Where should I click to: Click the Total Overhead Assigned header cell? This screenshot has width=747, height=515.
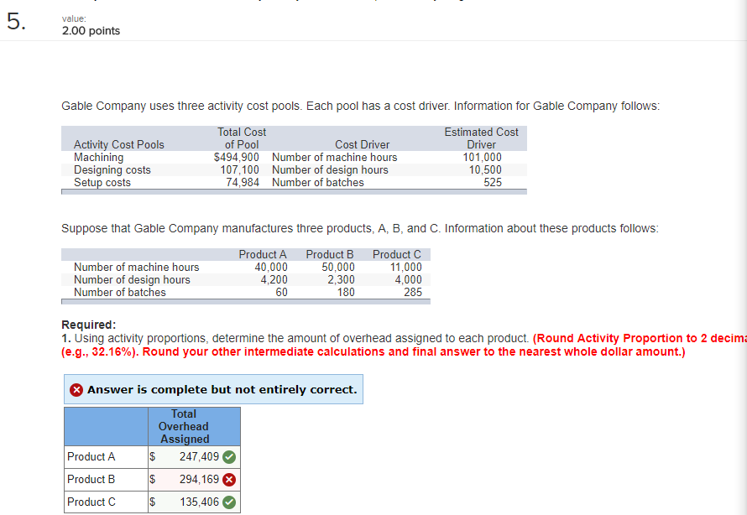tap(184, 426)
